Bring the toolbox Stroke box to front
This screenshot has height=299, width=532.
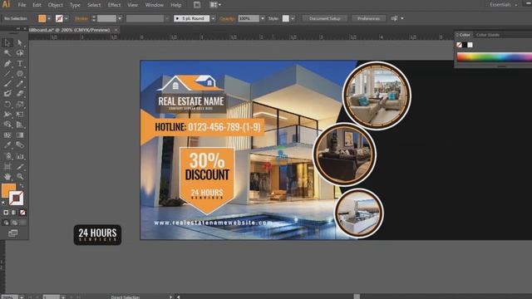click(17, 199)
